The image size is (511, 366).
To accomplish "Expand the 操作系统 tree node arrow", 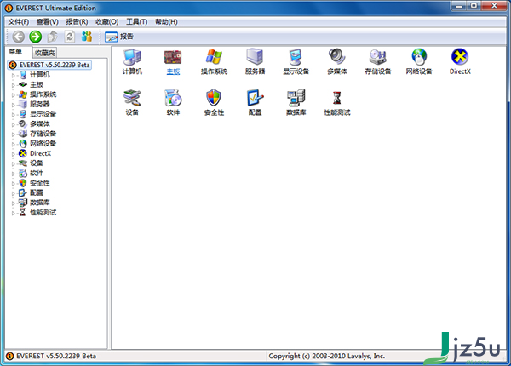I will [x=14, y=95].
